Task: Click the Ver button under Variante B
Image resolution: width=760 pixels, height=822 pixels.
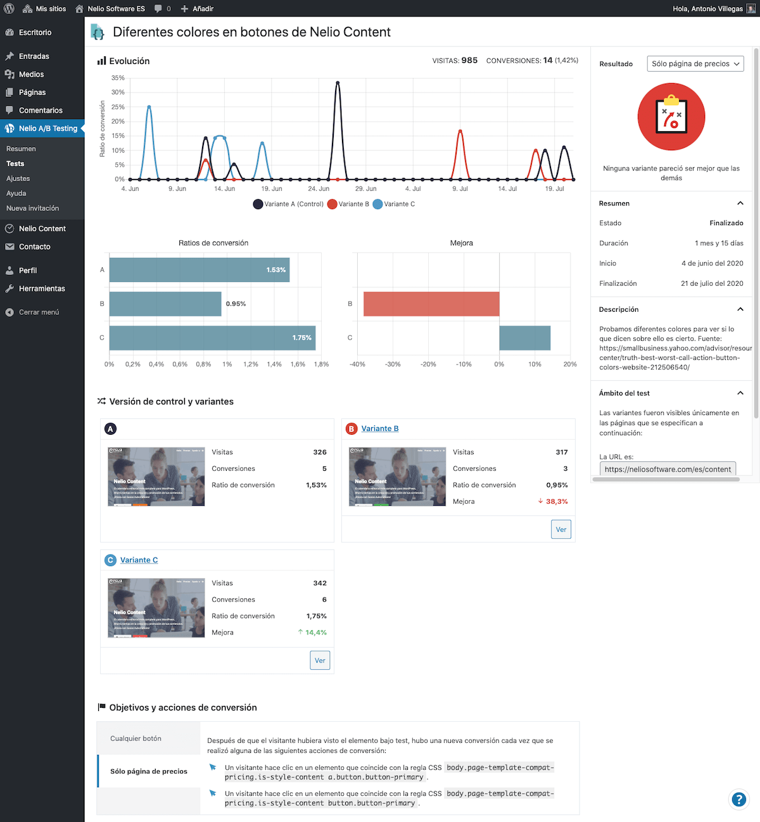Action: point(561,529)
